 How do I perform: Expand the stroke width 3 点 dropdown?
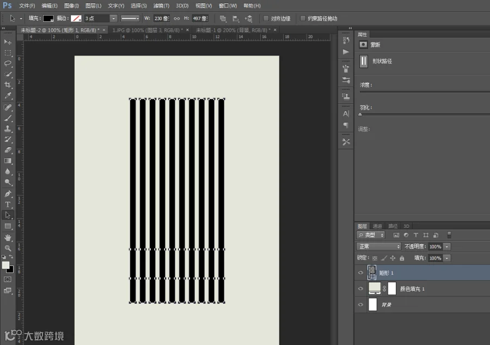pos(113,19)
